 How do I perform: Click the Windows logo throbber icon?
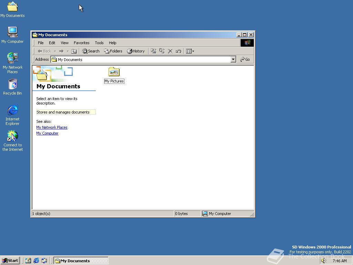coord(247,43)
